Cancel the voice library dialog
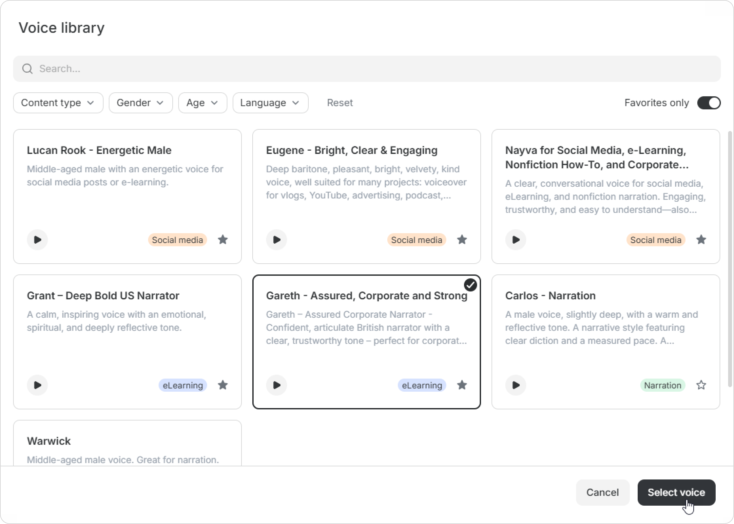Viewport: 734px width, 524px height. (x=603, y=493)
